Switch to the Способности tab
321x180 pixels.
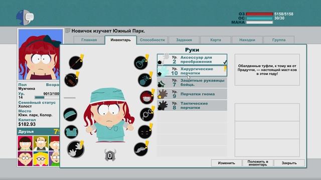point(152,40)
